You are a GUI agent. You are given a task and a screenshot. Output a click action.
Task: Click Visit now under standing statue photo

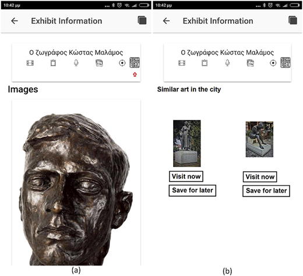click(x=186, y=176)
